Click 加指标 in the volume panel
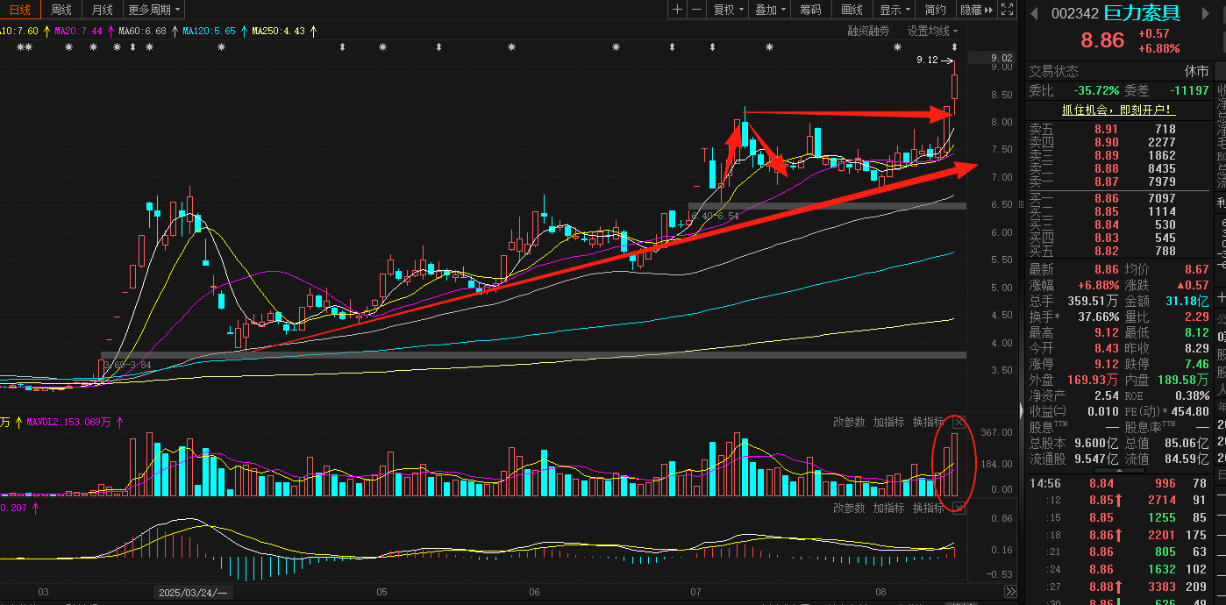Screen dimensions: 1226x605 [x=888, y=423]
